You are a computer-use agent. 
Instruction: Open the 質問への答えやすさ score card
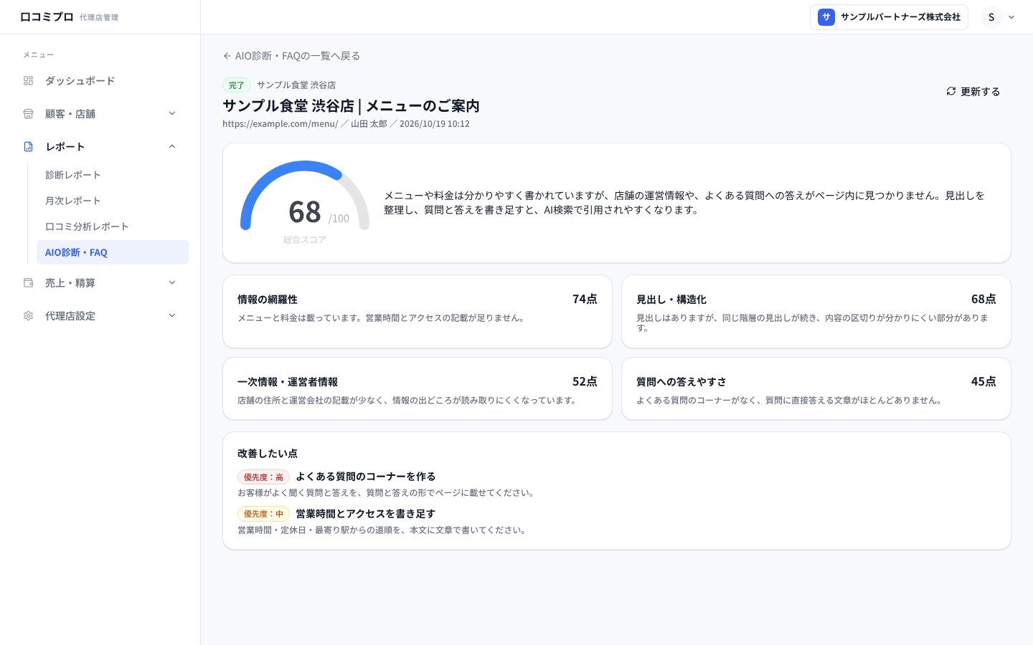pyautogui.click(x=816, y=388)
